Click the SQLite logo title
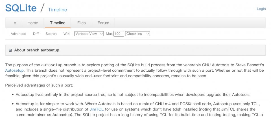Screen dimensions: 271x118 pyautogui.click(x=21, y=8)
